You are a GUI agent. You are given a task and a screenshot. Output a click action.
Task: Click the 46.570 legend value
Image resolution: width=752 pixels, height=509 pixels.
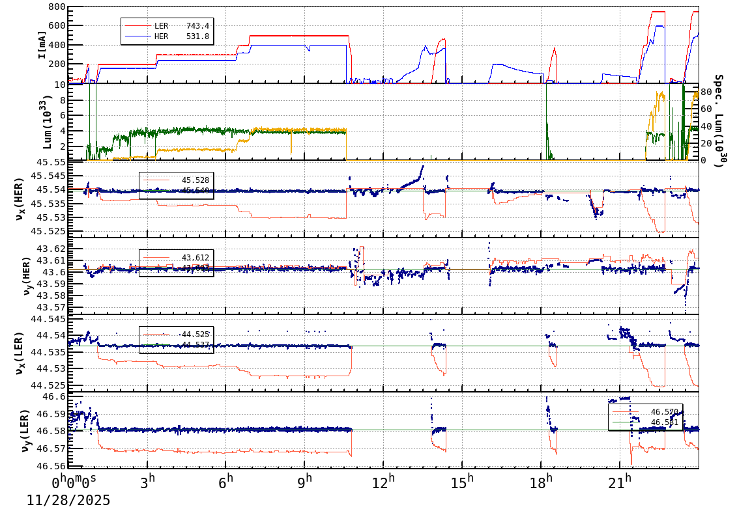click(x=665, y=411)
